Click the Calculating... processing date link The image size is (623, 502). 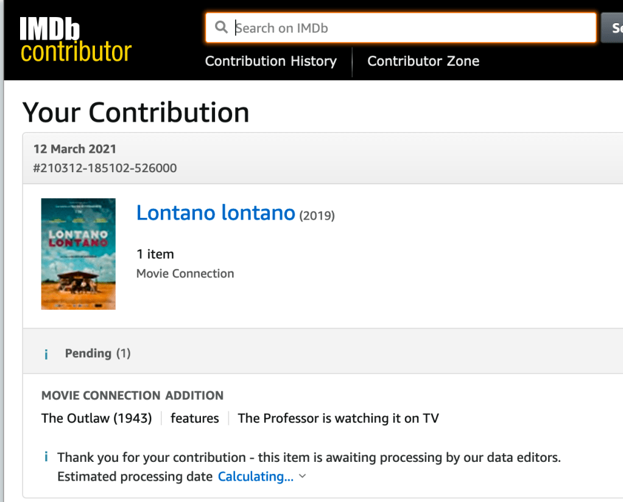click(255, 476)
